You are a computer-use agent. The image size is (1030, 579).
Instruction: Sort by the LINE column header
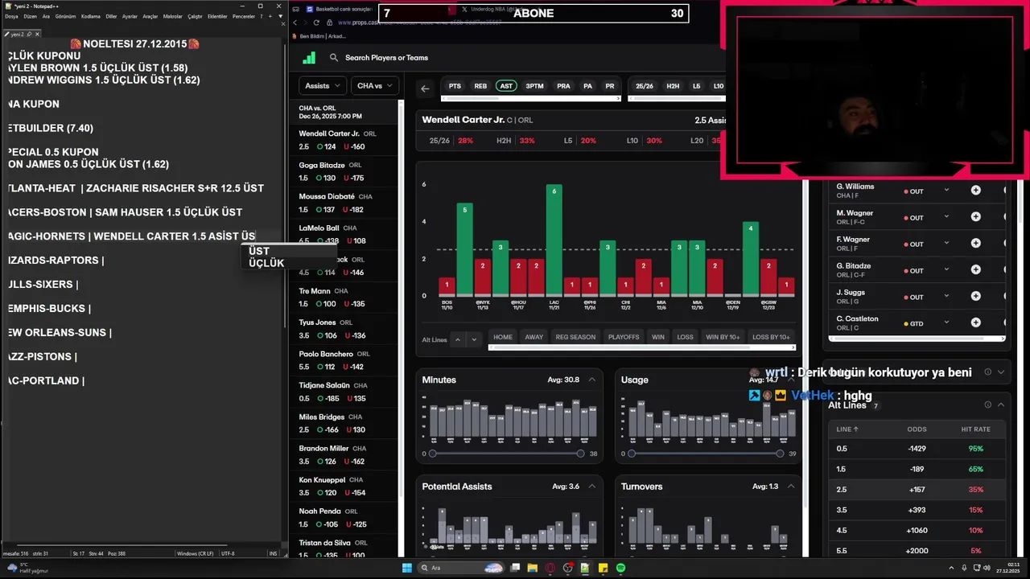tap(847, 429)
